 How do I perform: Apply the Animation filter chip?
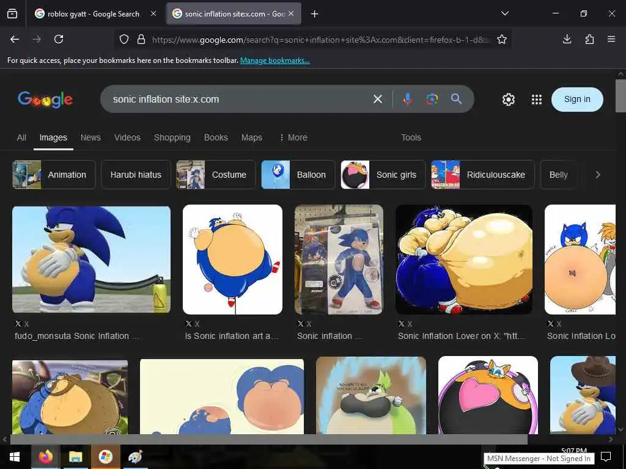(54, 175)
